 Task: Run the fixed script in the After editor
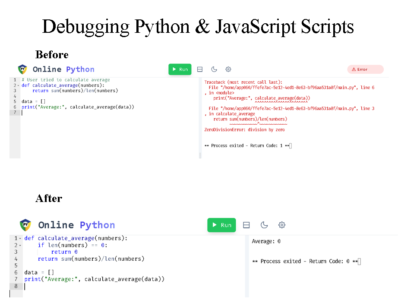[221, 225]
